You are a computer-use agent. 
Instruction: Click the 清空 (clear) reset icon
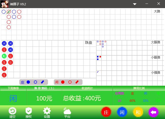click(12, 111)
